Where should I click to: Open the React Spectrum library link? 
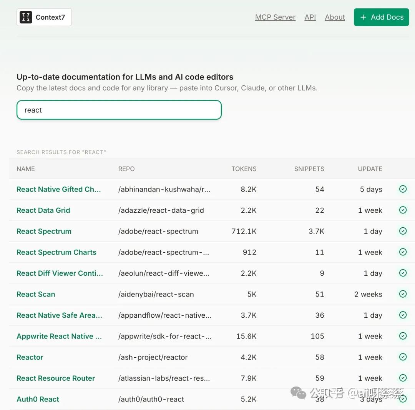(x=44, y=231)
